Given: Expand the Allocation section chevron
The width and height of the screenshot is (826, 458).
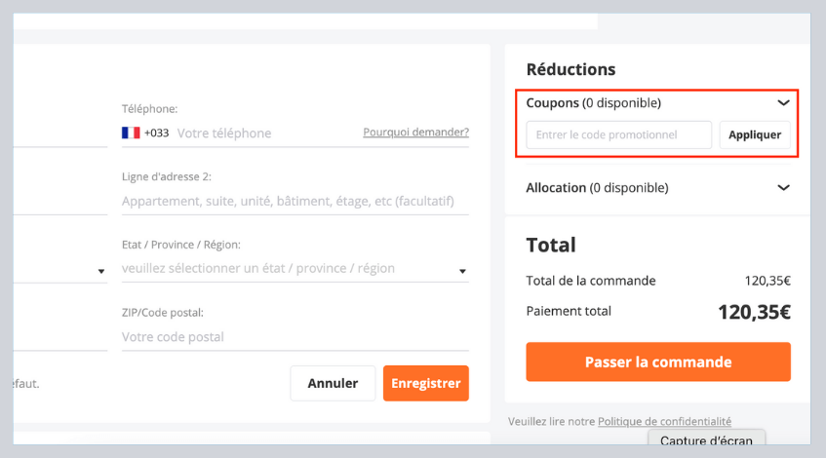Looking at the screenshot, I should 783,188.
